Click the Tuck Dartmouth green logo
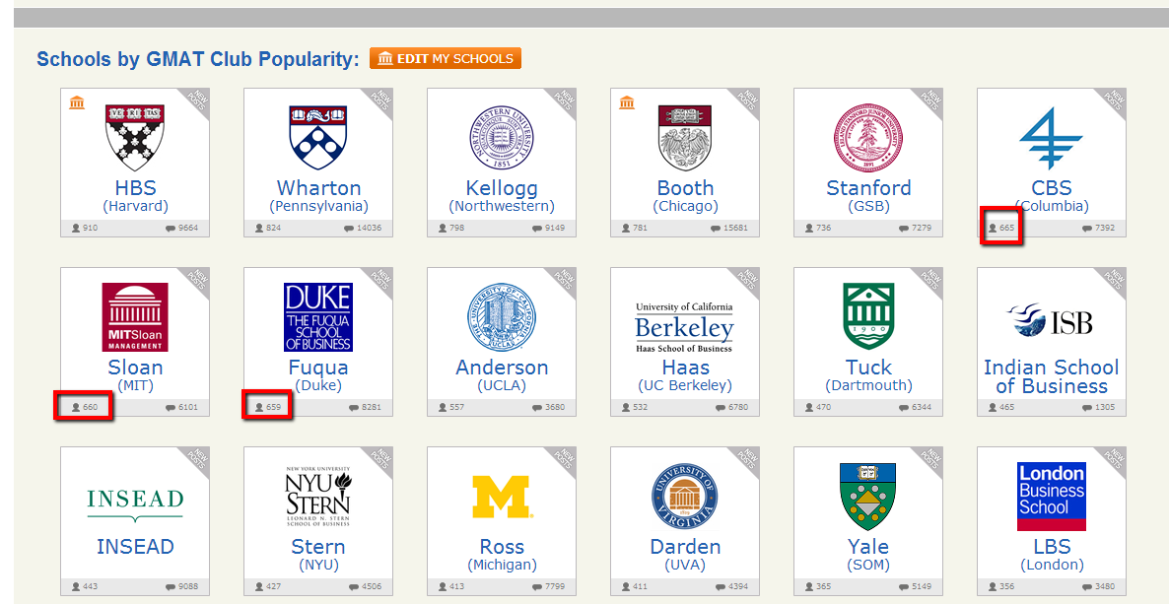 click(868, 317)
